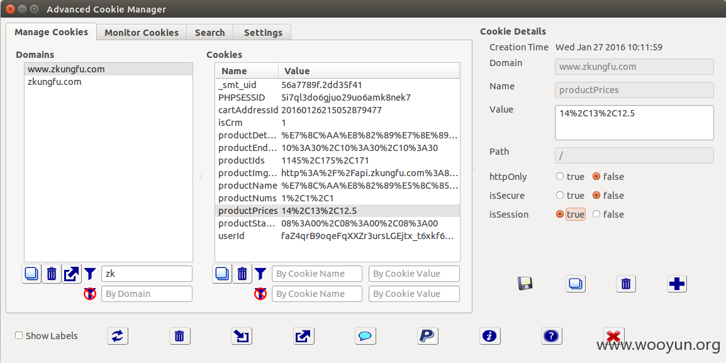726x363 pixels.
Task: Open the Monitor Cookies tab
Action: tap(141, 33)
